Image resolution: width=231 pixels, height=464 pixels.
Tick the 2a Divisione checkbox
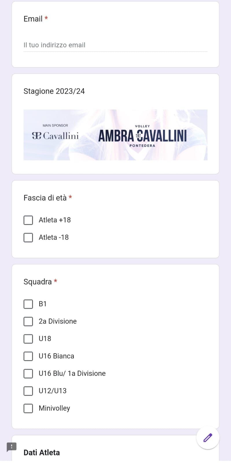[28, 321]
